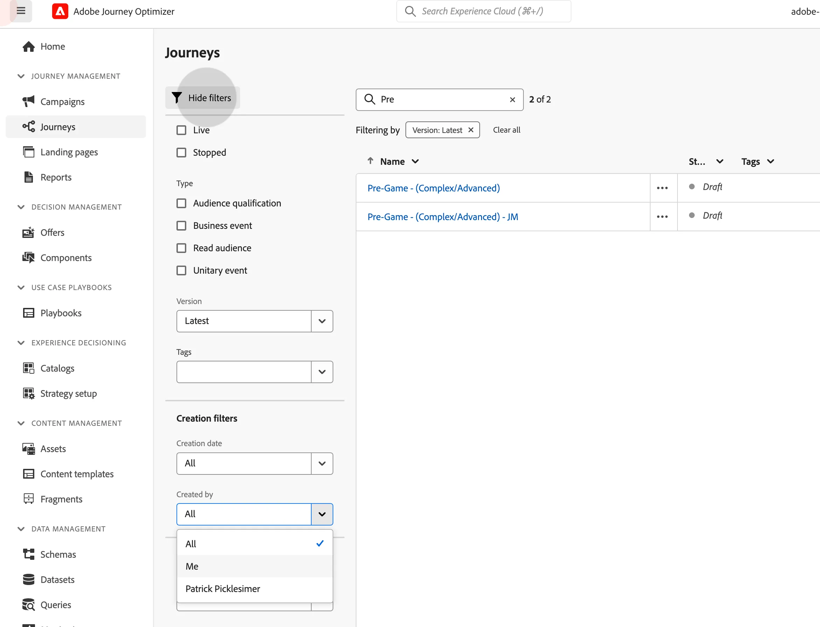The height and width of the screenshot is (627, 820).
Task: Click the Components icon
Action: 29,258
